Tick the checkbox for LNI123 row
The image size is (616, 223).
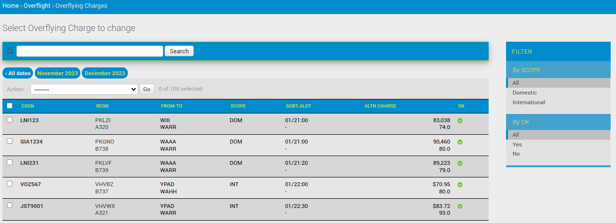click(10, 120)
